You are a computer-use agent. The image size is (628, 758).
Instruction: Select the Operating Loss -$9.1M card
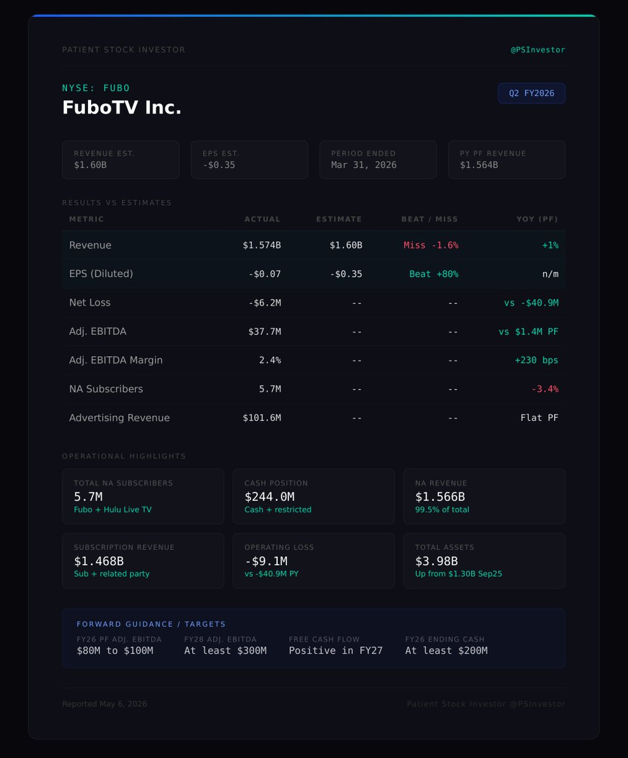tap(314, 561)
